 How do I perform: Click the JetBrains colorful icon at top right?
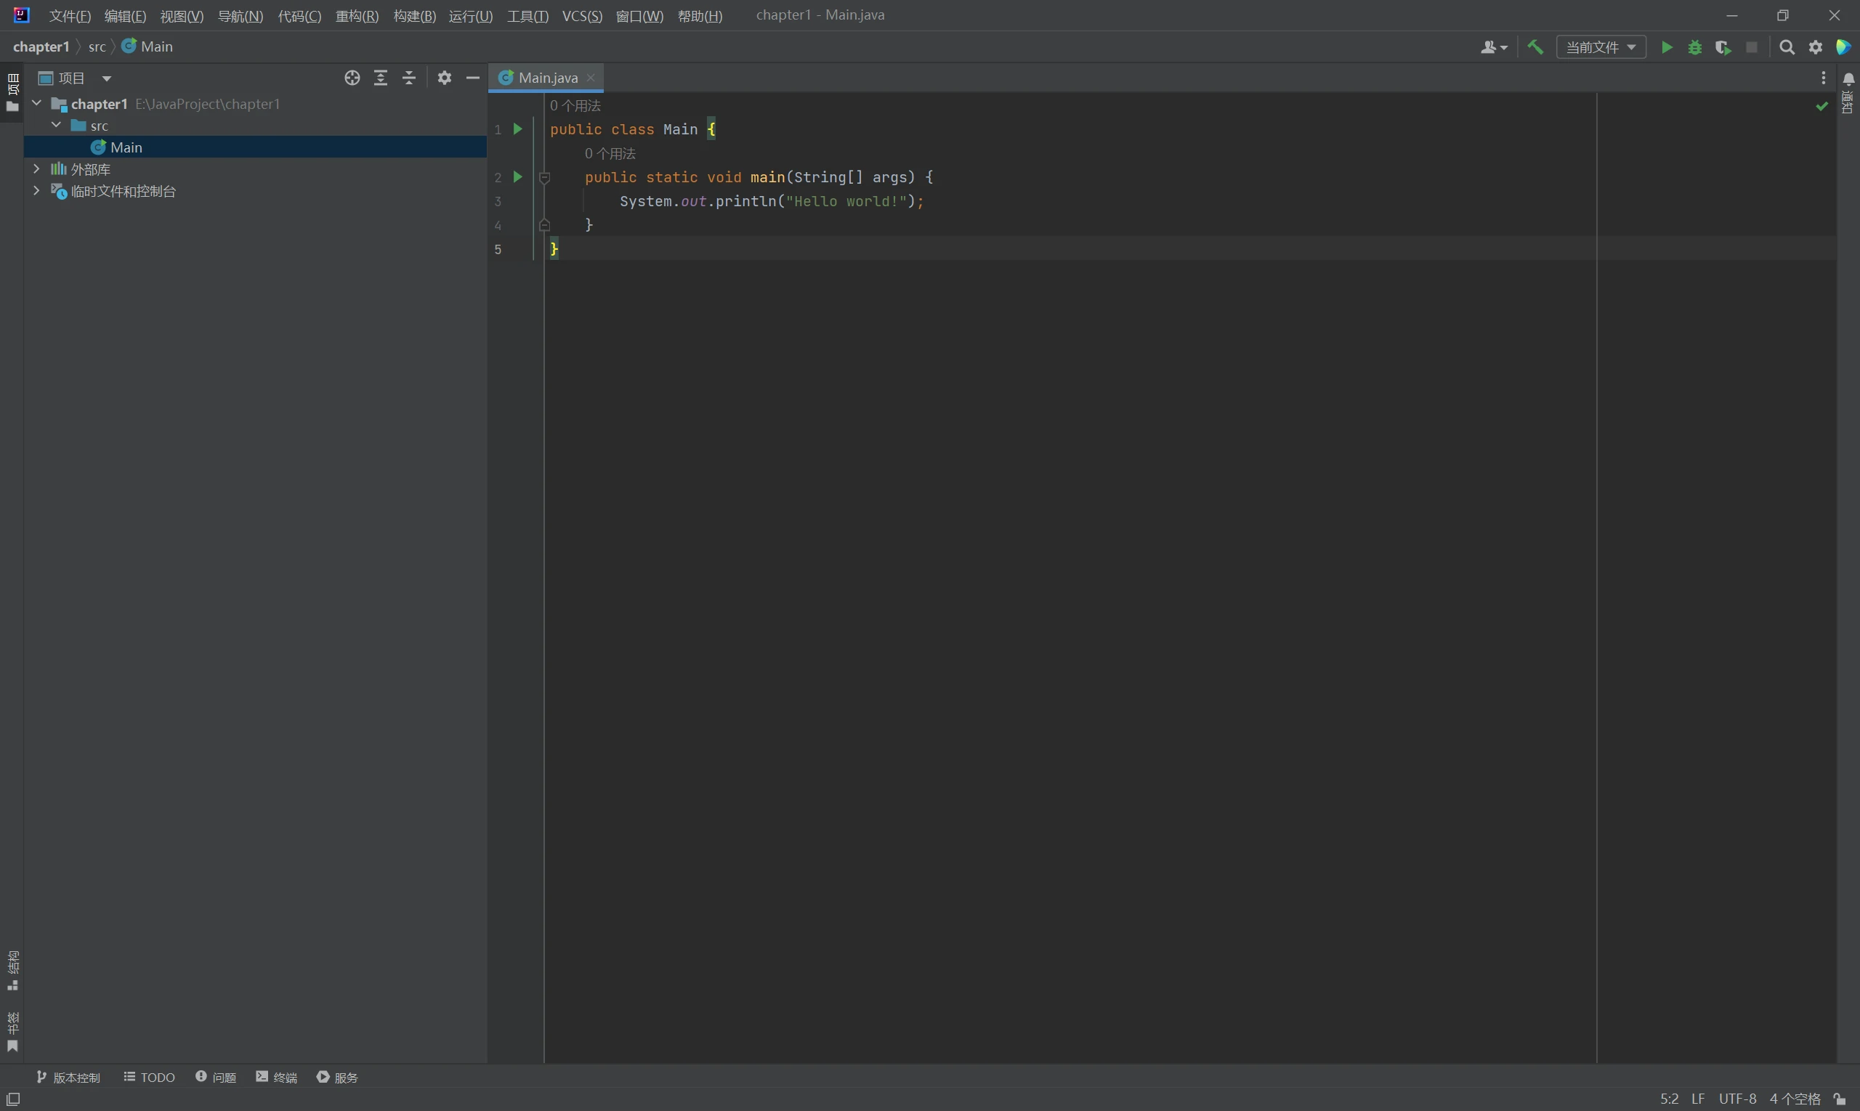(1843, 47)
